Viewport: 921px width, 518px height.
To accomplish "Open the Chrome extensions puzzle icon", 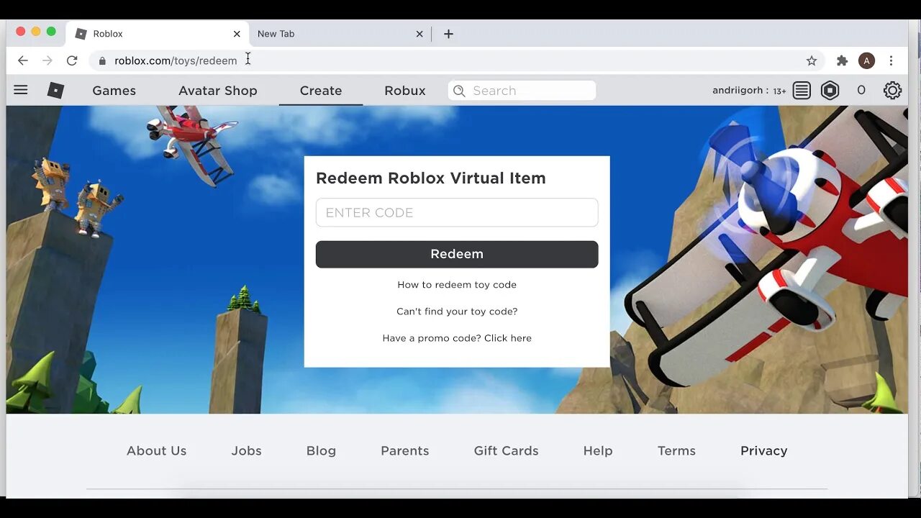I will coord(842,60).
